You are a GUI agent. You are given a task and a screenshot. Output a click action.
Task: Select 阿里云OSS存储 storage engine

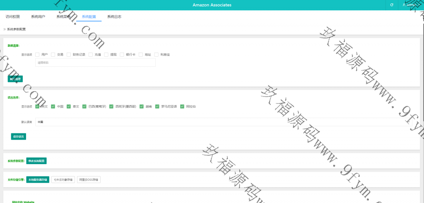(89, 180)
